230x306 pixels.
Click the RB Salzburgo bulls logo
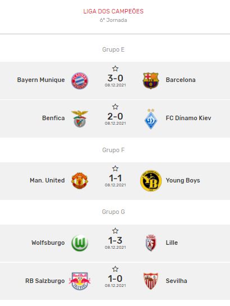80,281
